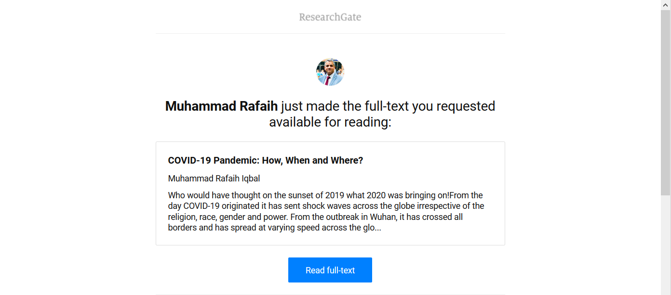Open Muhammad Rafaih's profile photo
671x295 pixels.
330,72
